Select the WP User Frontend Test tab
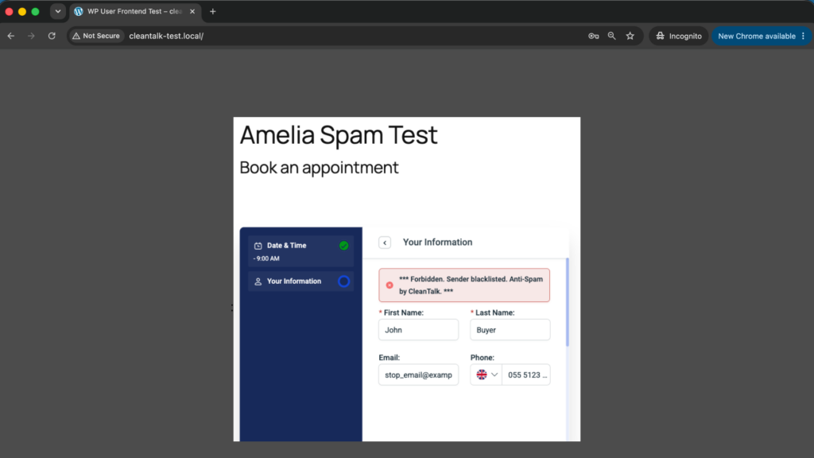Image resolution: width=814 pixels, height=458 pixels. (134, 11)
